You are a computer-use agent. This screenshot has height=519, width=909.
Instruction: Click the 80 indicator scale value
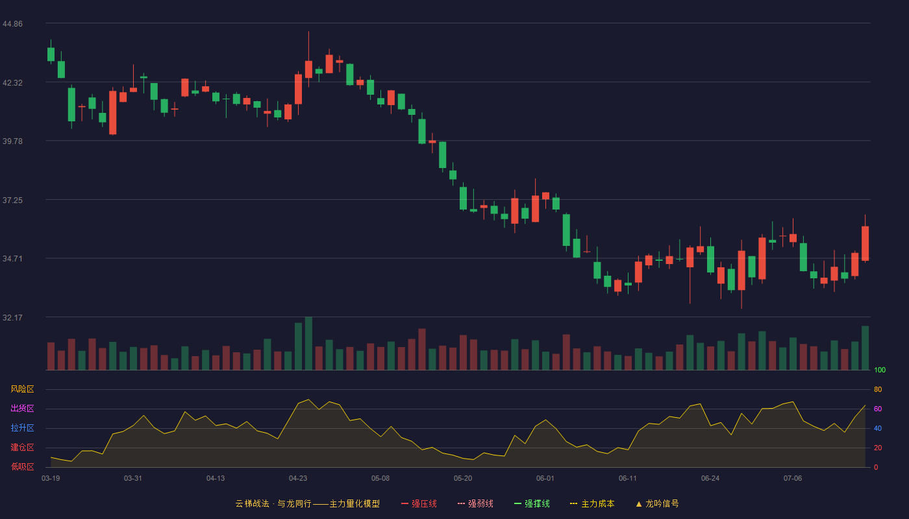(x=878, y=390)
